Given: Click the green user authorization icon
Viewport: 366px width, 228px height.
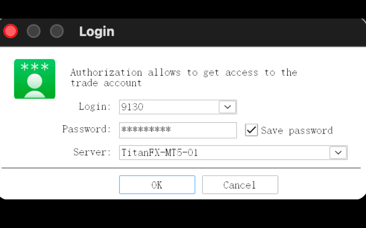Looking at the screenshot, I should [x=35, y=79].
